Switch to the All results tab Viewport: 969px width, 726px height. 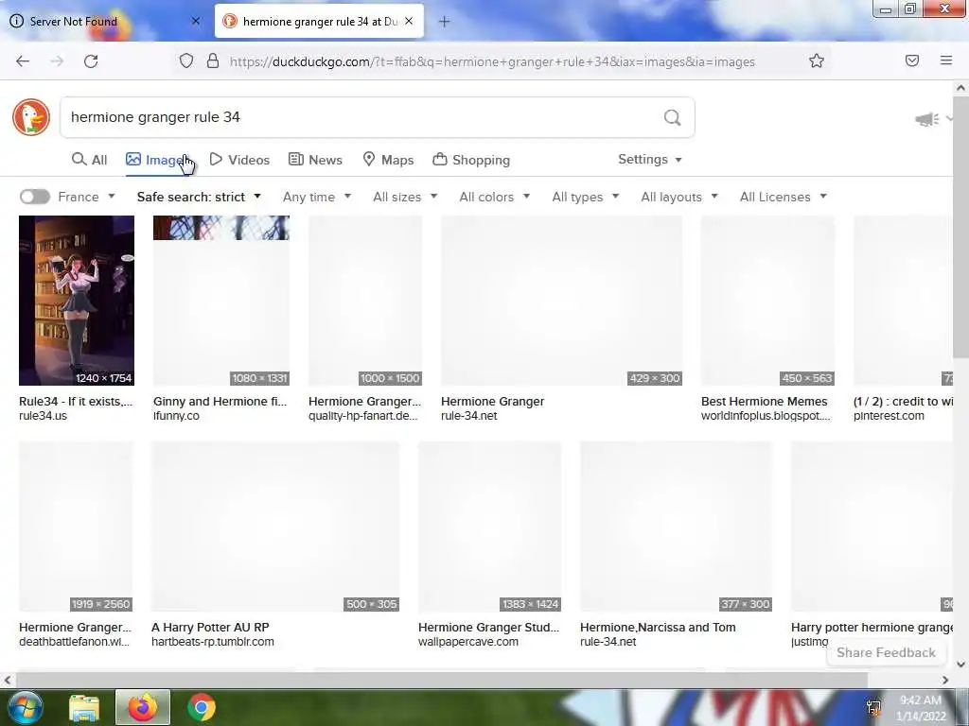90,160
